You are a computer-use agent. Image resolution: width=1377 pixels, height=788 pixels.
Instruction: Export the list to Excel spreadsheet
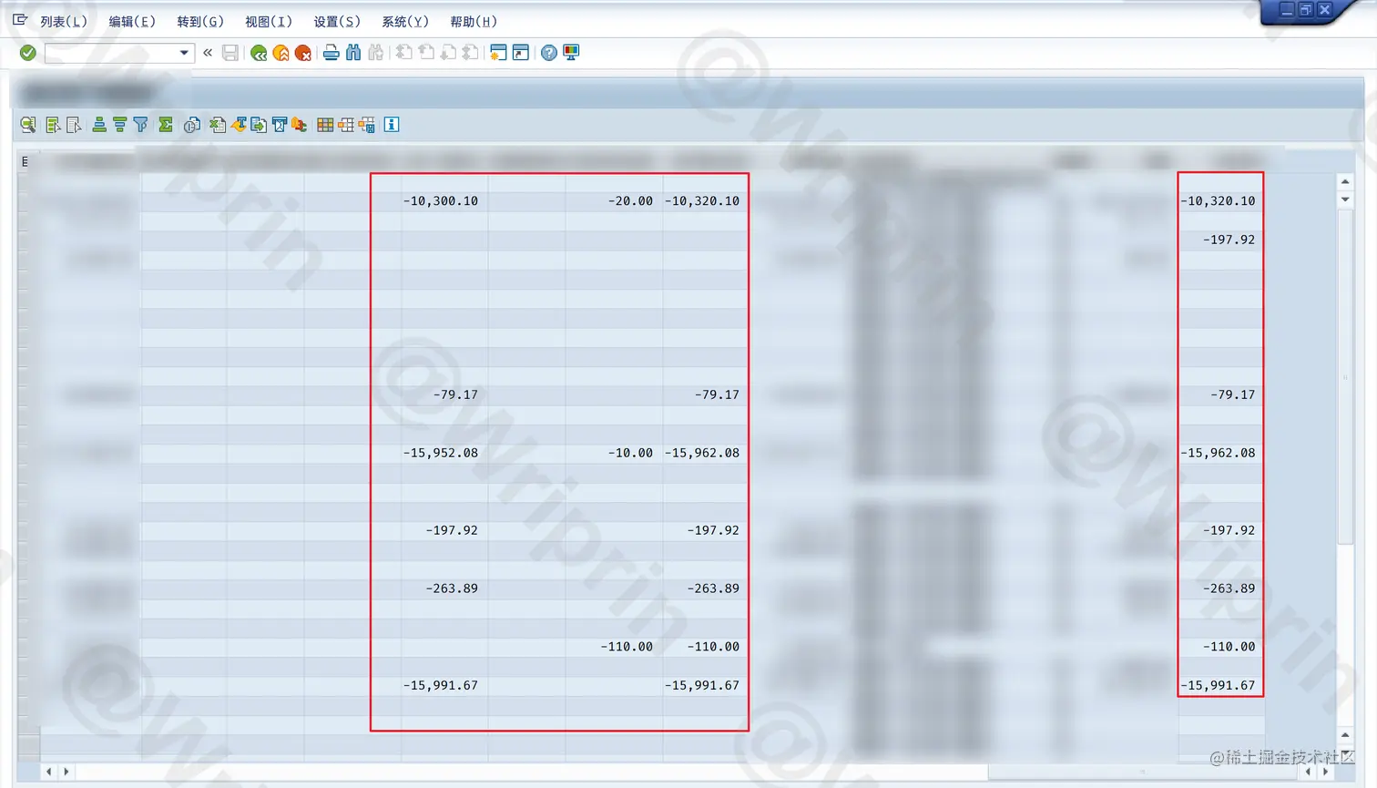click(218, 125)
